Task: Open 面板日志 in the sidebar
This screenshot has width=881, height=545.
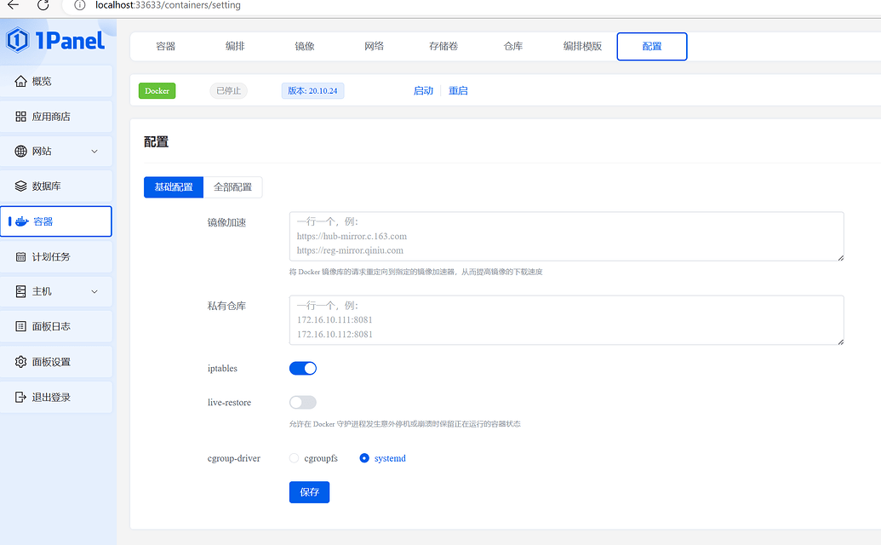Action: pyautogui.click(x=56, y=326)
